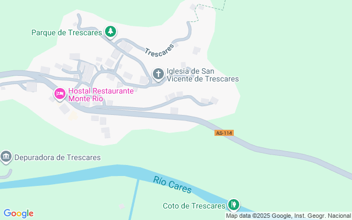Open the Hostal Restaurante Monte Rio bed pin
The width and height of the screenshot is (352, 220).
click(x=60, y=94)
